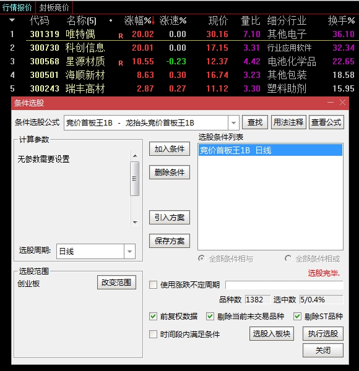Click the 塑料助剂 industry cell

pos(287,88)
